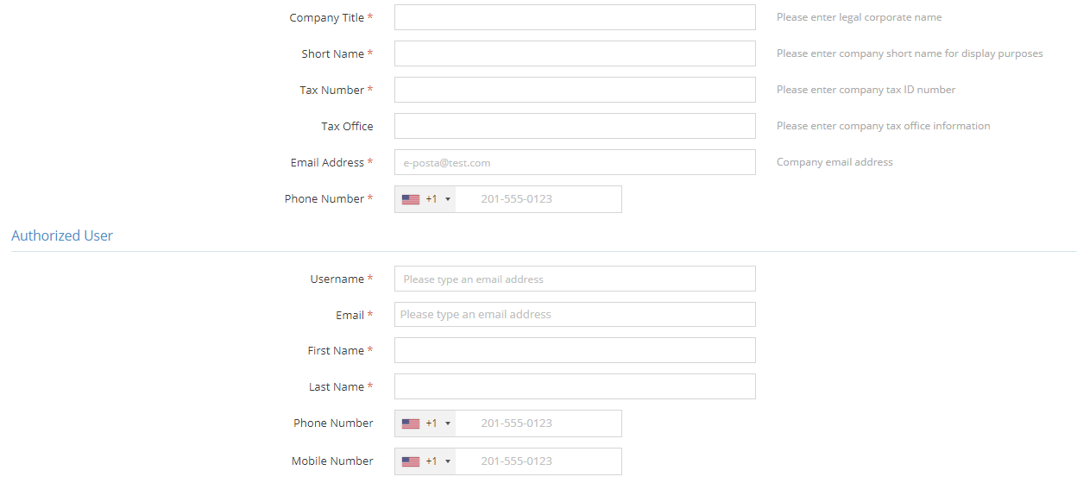This screenshot has width=1077, height=483.
Task: Click into the Last Name field
Action: tap(575, 386)
